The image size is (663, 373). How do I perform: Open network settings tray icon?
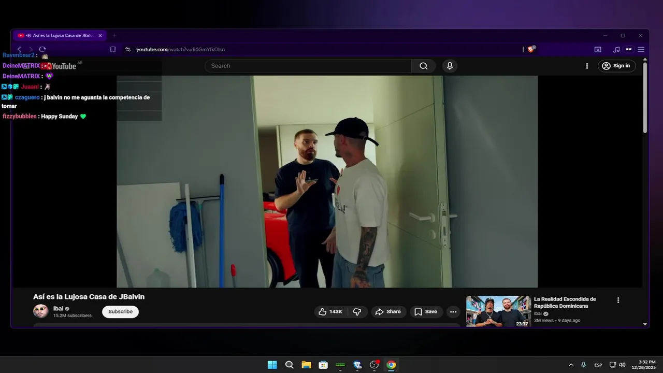(x=613, y=365)
